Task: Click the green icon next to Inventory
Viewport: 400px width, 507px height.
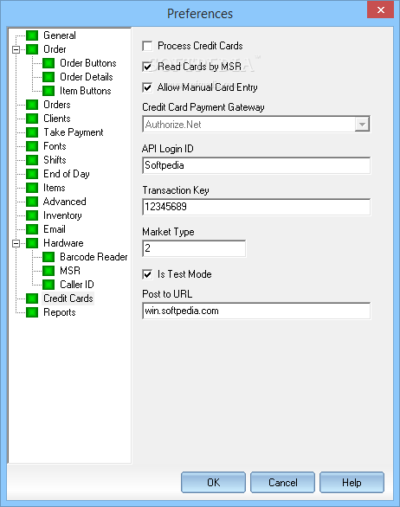Action: pyautogui.click(x=32, y=215)
